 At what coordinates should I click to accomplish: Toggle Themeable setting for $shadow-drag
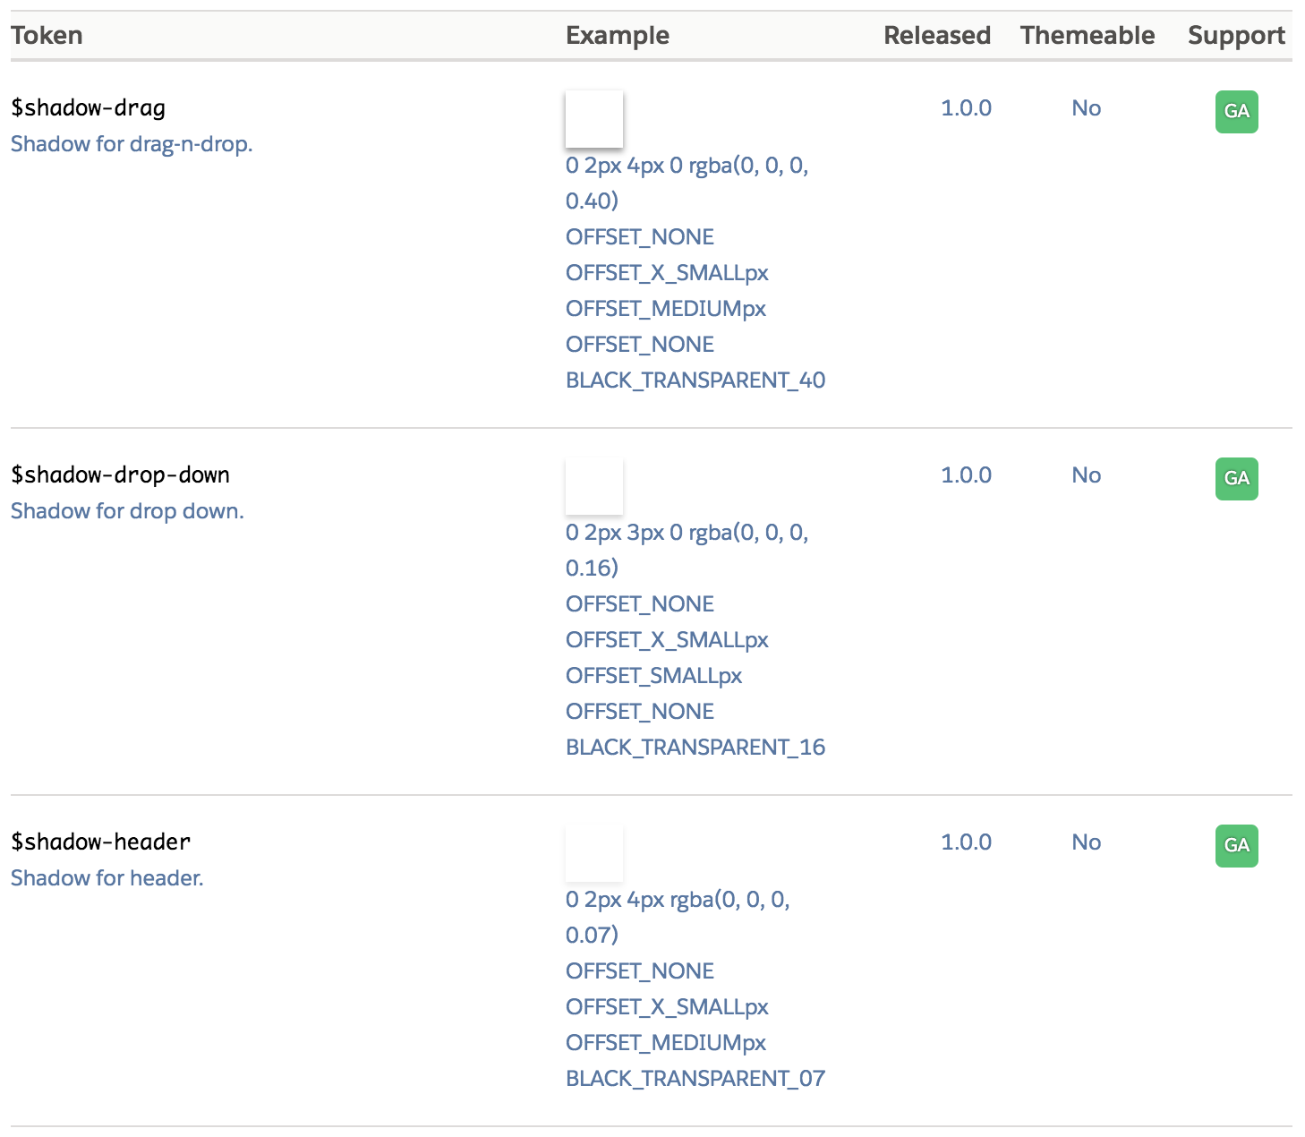[1086, 107]
